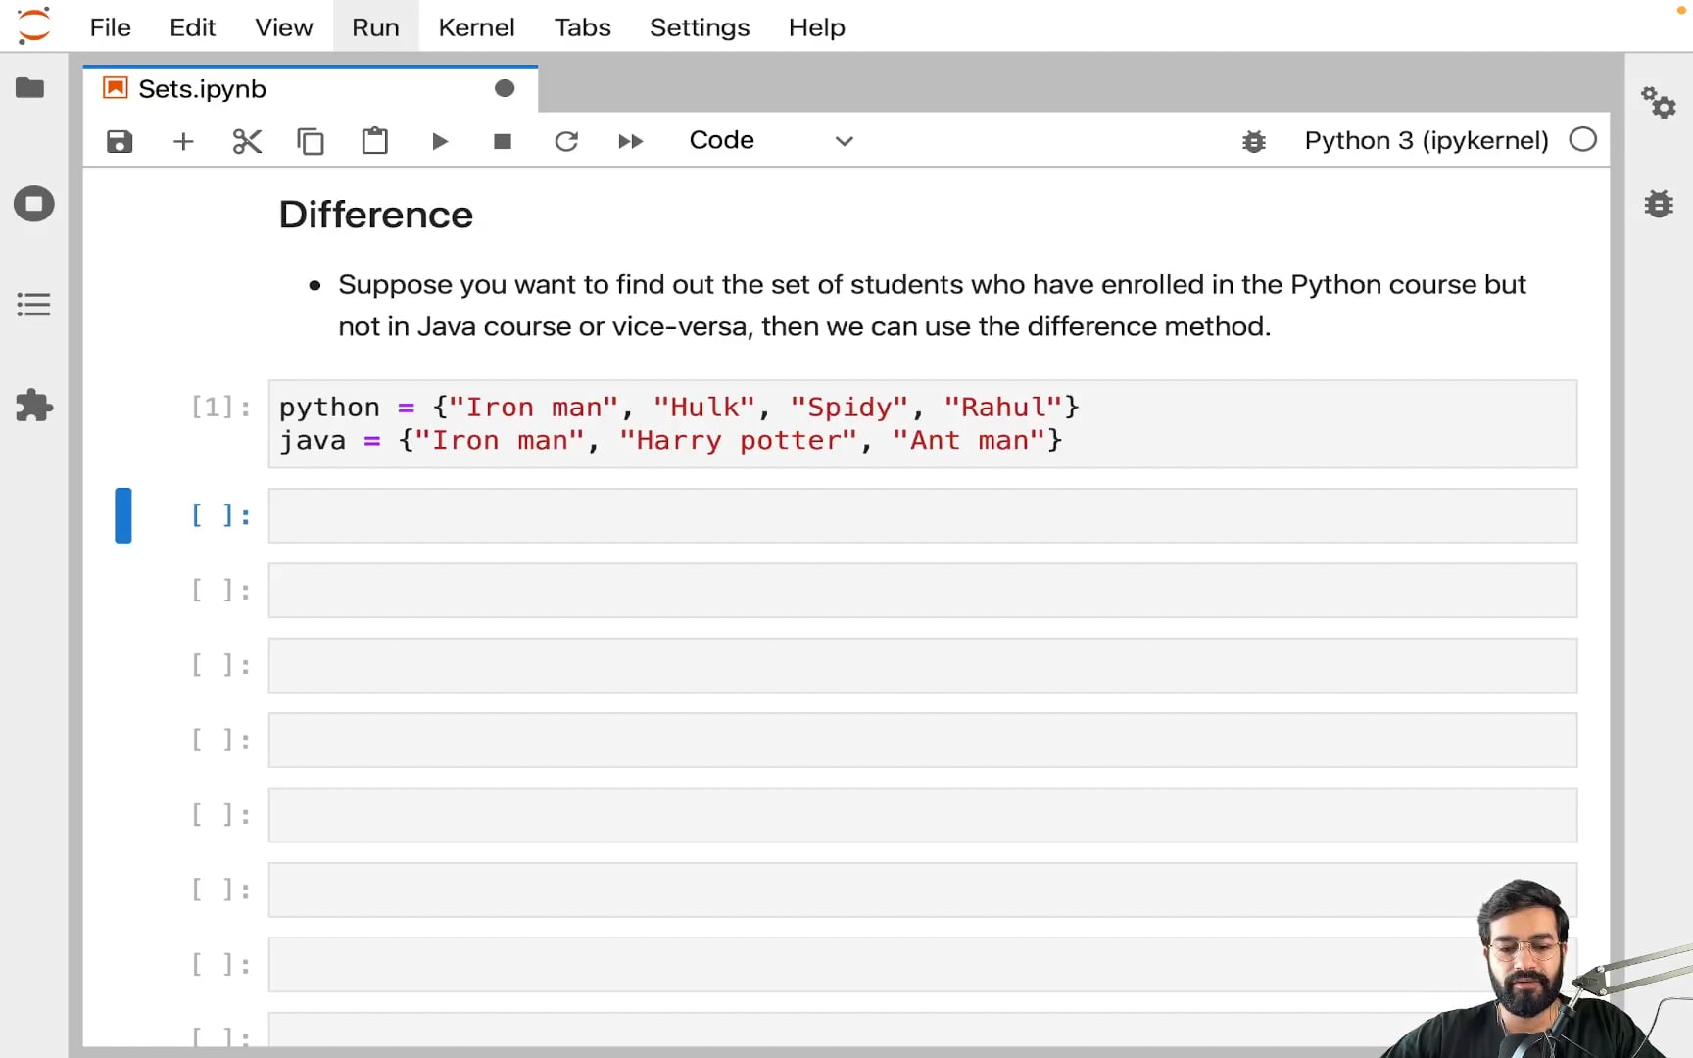This screenshot has width=1693, height=1058.
Task: Open the cell type Code dropdown
Action: click(771, 141)
